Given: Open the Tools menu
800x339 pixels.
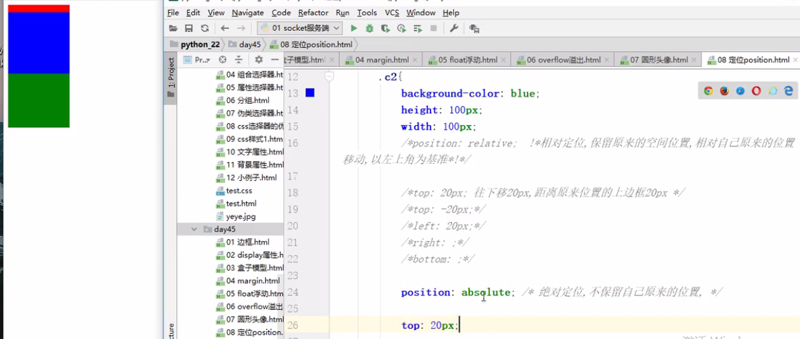Looking at the screenshot, I should click(367, 13).
